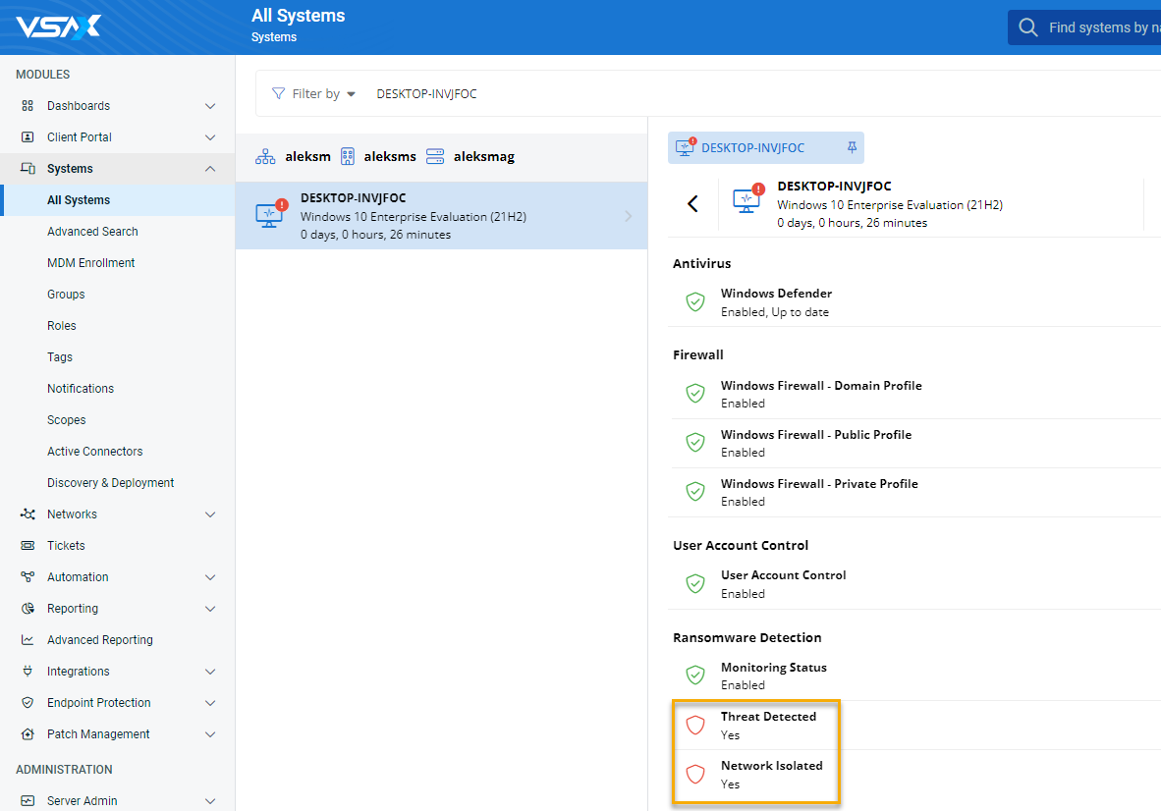
Task: Go to Discovery & Deployment
Action: (x=111, y=483)
